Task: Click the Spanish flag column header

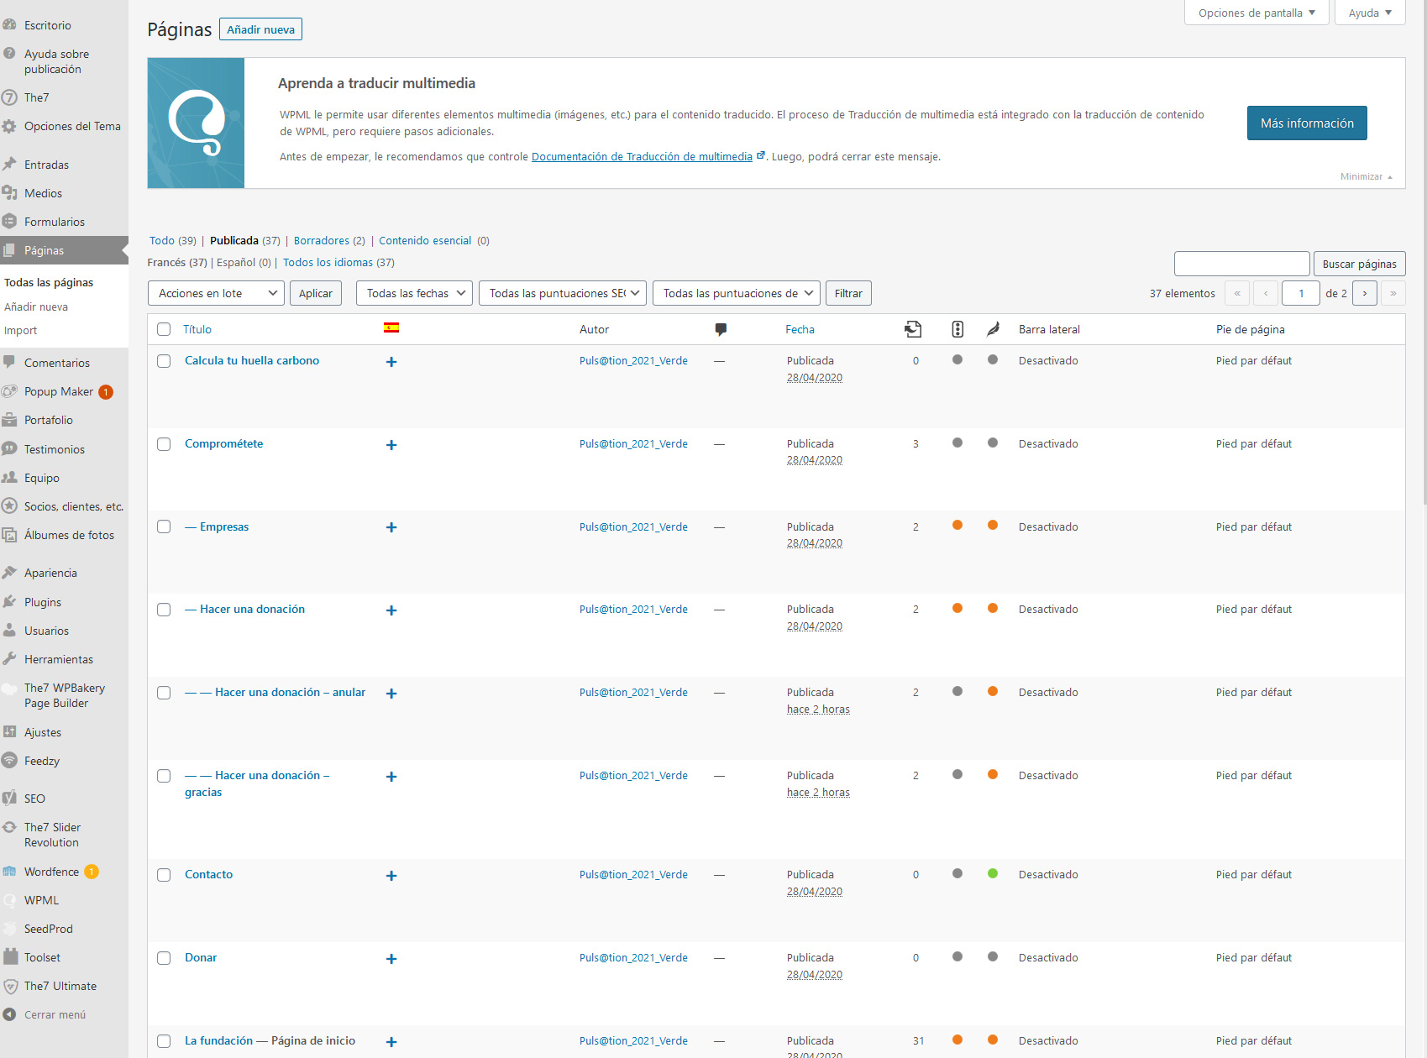Action: coord(391,328)
